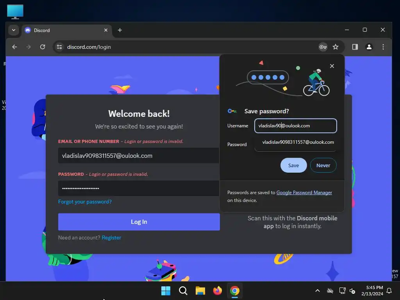
Task: Open the Chrome side panel
Action: coord(355,47)
